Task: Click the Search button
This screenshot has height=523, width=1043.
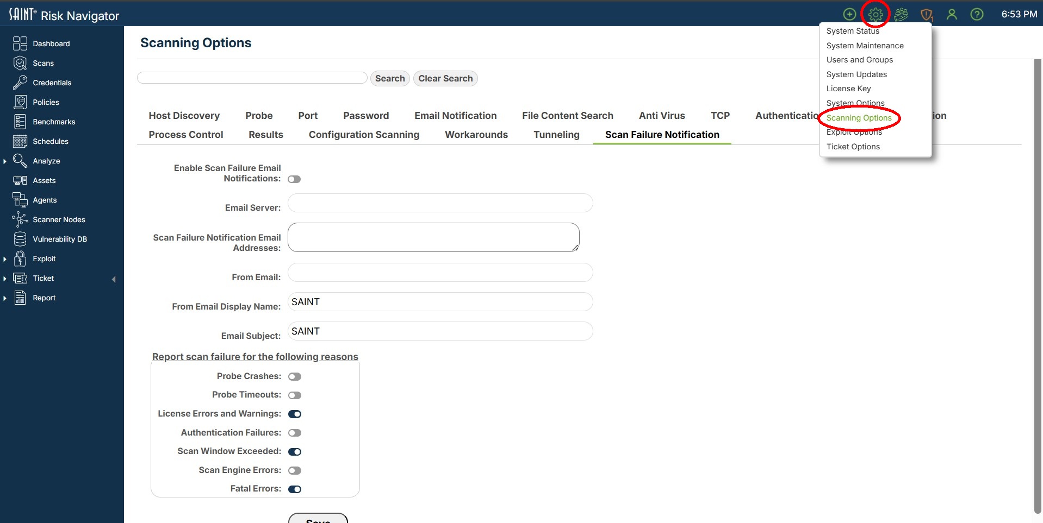Action: click(x=390, y=78)
